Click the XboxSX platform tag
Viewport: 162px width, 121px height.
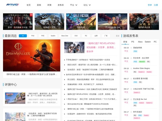point(142,62)
